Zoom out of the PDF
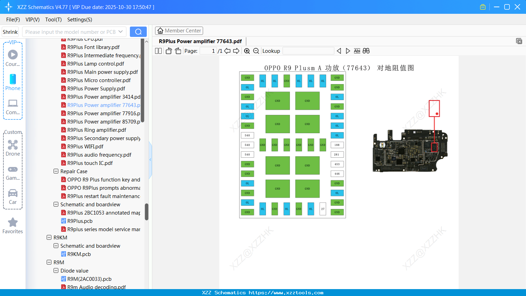This screenshot has width=526, height=296. click(256, 51)
